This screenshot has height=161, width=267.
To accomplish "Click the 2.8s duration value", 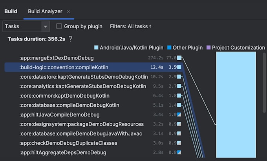I will coord(158,152).
